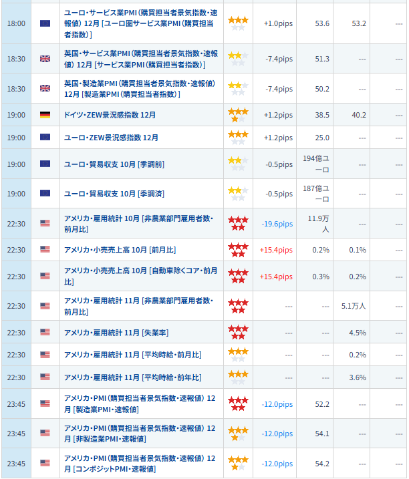Click the UK flag in 英国・サービス業PMI row
This screenshot has height=479, width=409.
pyautogui.click(x=45, y=59)
